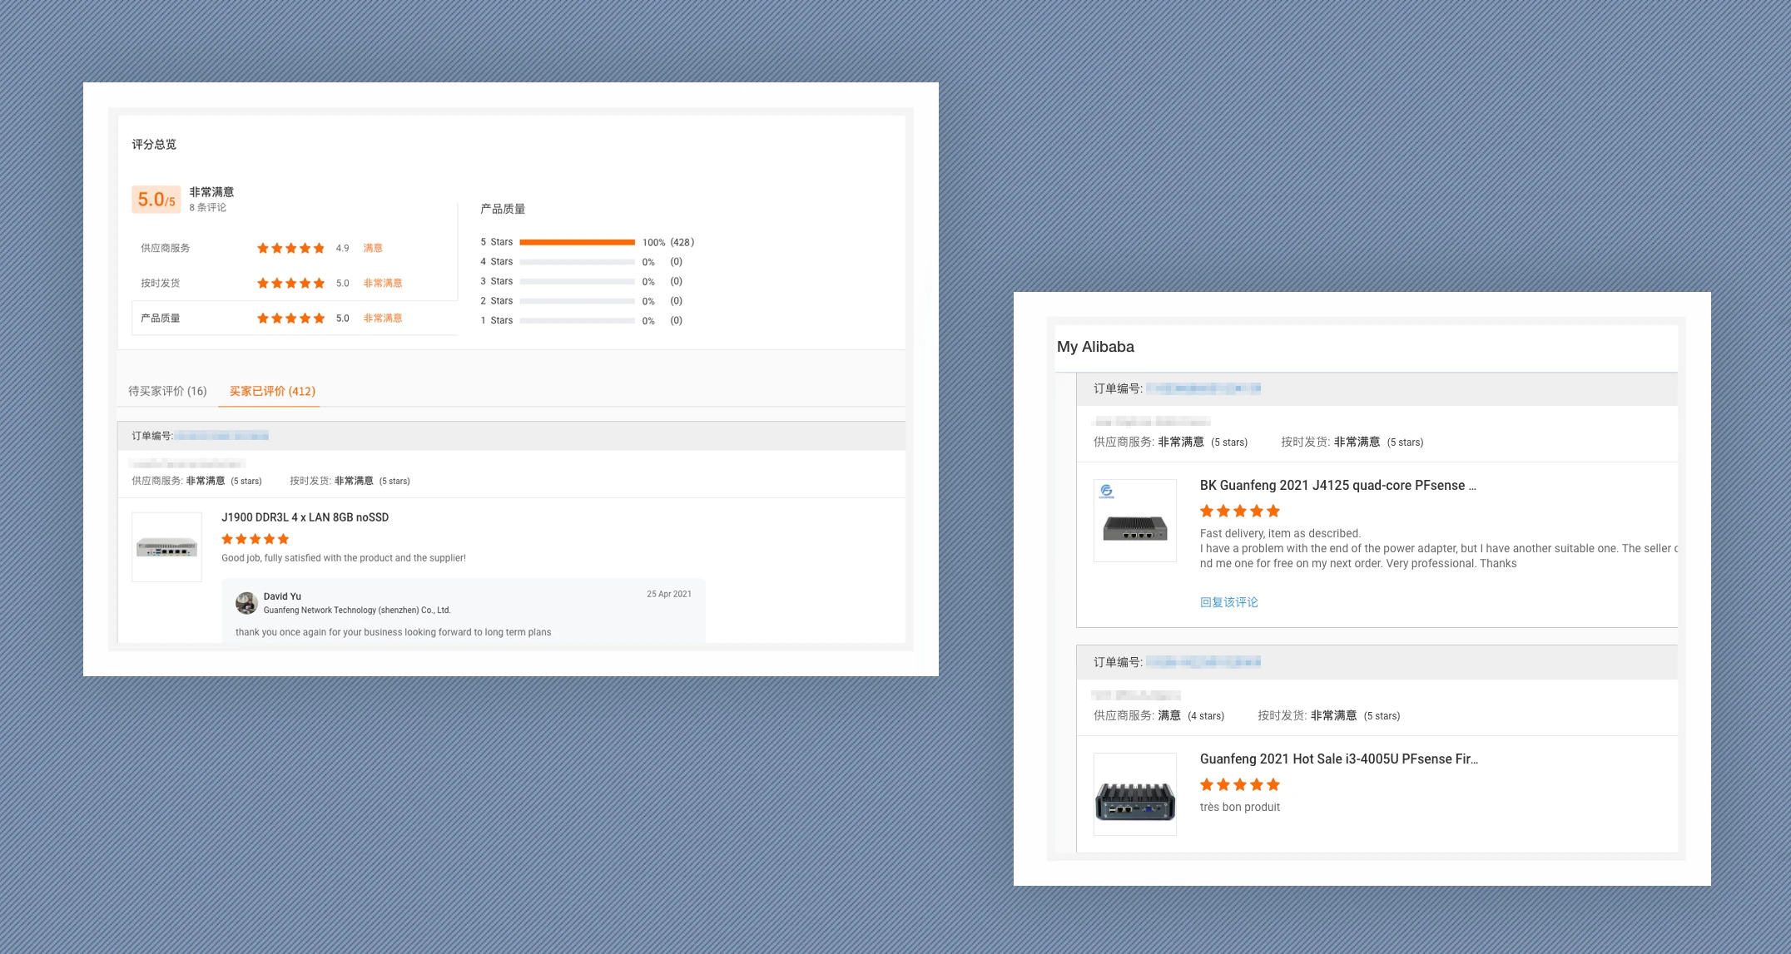Click the J4125 mini PC product thumbnail
Image resolution: width=1791 pixels, height=954 pixels.
pyautogui.click(x=1134, y=521)
